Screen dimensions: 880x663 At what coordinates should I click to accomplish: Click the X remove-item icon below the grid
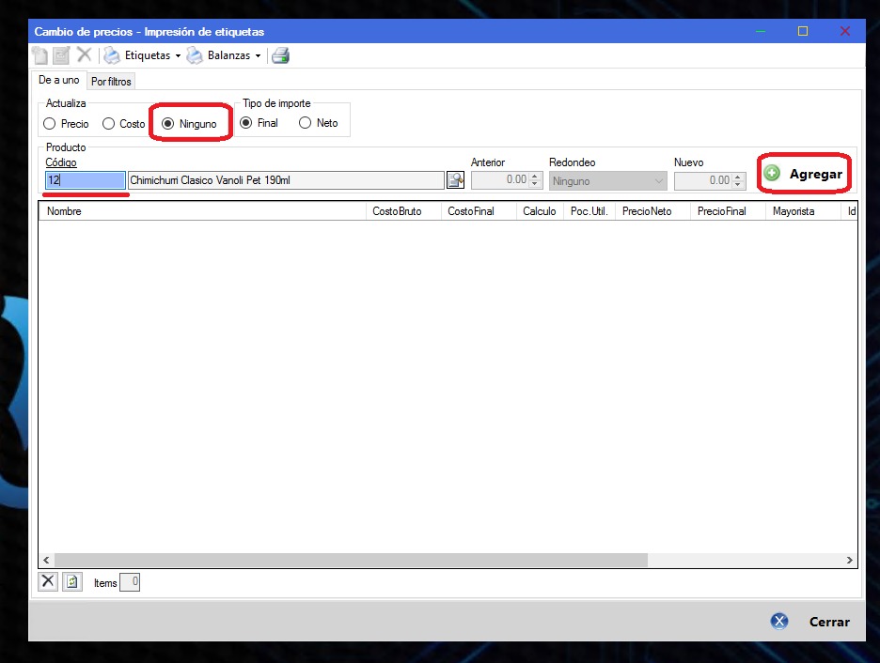pos(48,582)
